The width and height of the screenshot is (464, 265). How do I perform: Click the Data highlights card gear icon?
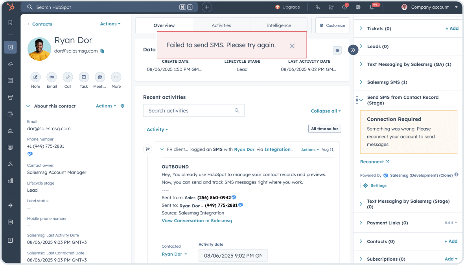tap(337, 51)
